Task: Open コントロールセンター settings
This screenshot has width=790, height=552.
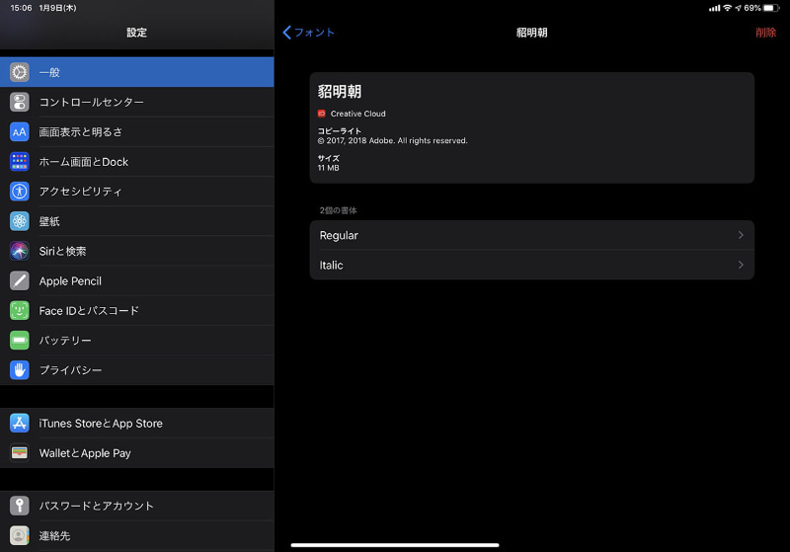Action: 137,102
